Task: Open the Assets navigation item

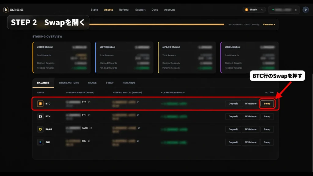Action: coord(109,9)
